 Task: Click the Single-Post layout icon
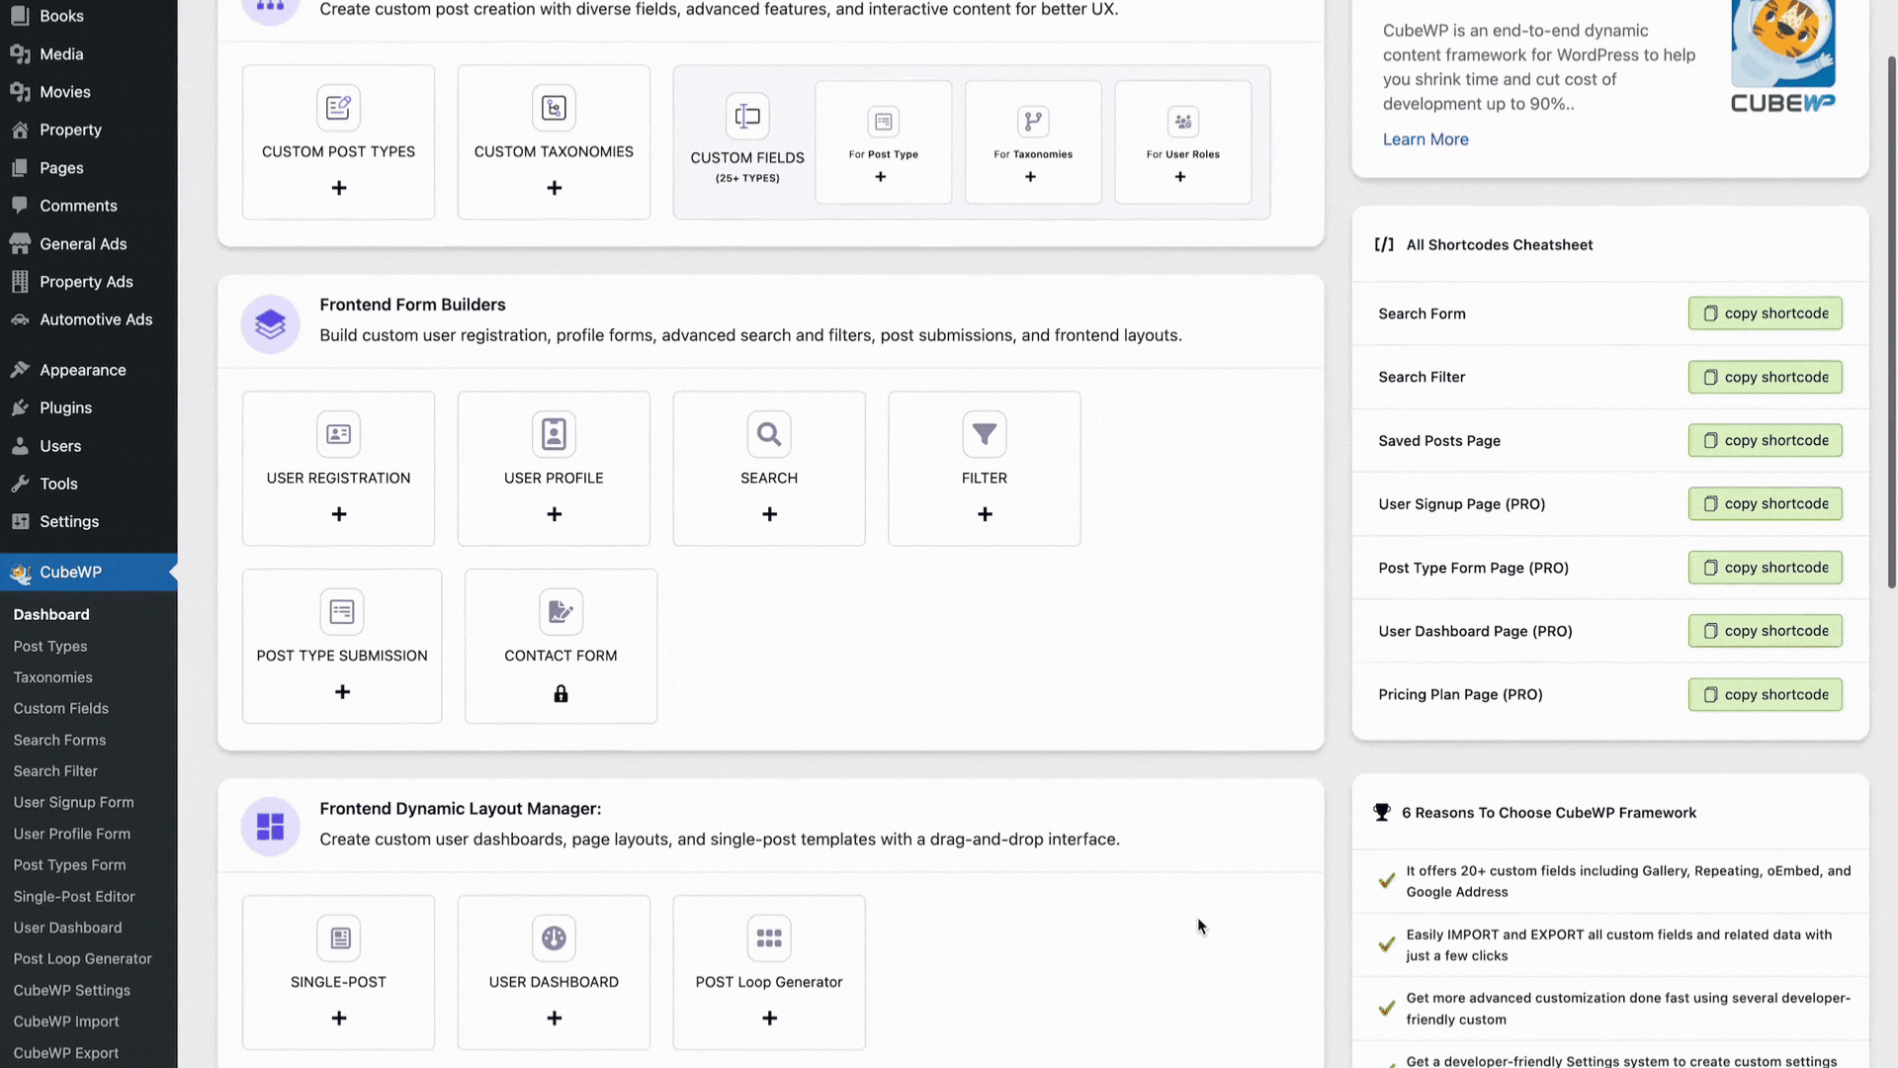[x=338, y=937]
